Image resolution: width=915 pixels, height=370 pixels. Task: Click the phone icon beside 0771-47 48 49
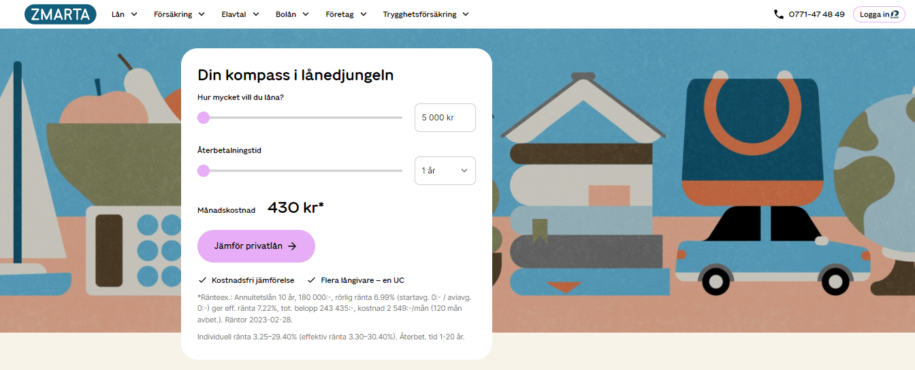coord(779,14)
